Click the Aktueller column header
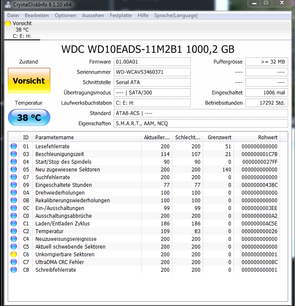Image resolution: width=295 pixels, height=306 pixels. pos(156,138)
